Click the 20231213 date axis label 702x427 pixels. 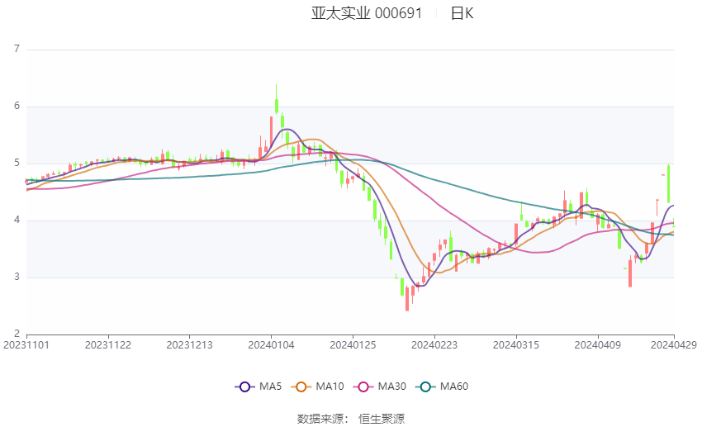189,345
